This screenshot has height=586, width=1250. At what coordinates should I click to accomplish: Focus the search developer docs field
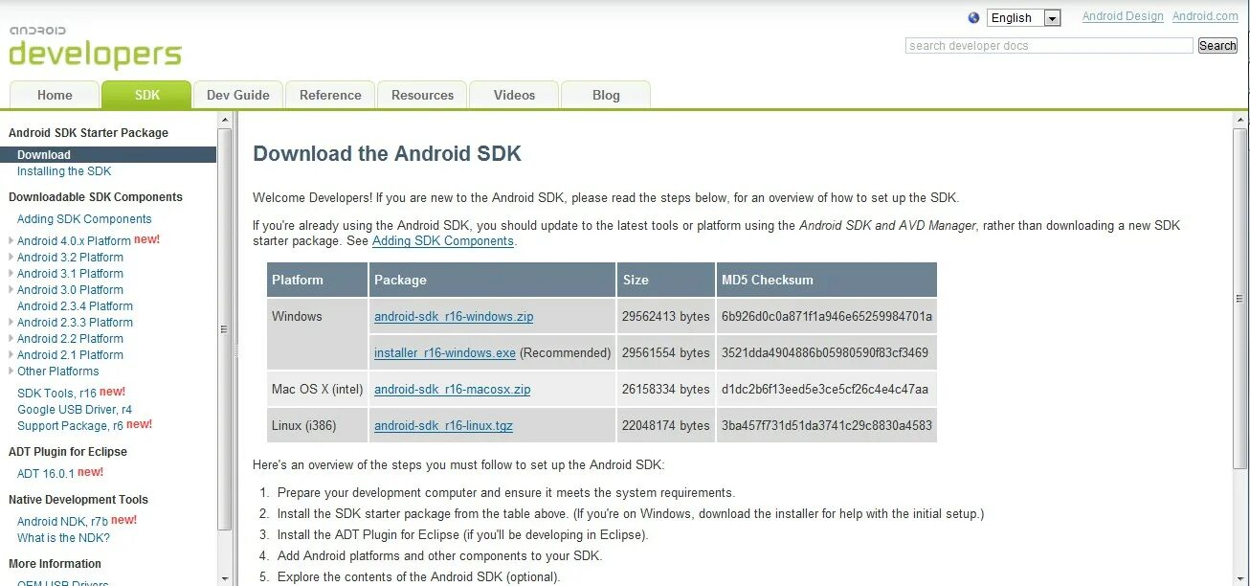[1049, 46]
